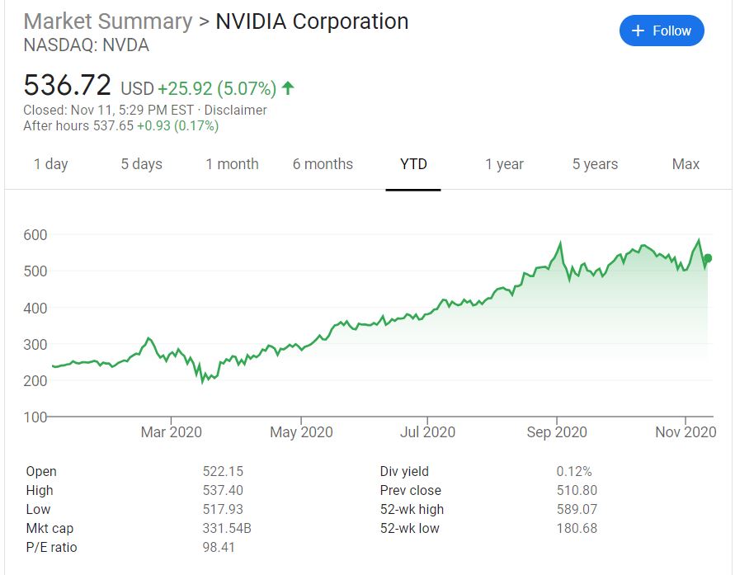View the 1 year performance chart
The width and height of the screenshot is (735, 575).
coord(504,164)
